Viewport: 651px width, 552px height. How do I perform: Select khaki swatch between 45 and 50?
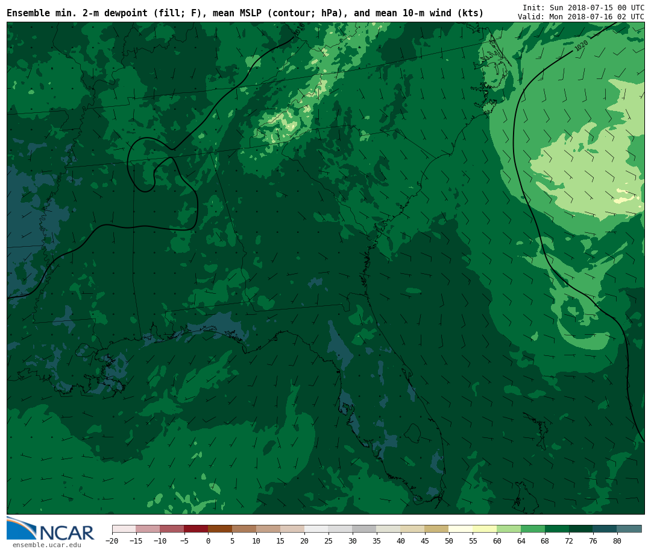tap(436, 528)
